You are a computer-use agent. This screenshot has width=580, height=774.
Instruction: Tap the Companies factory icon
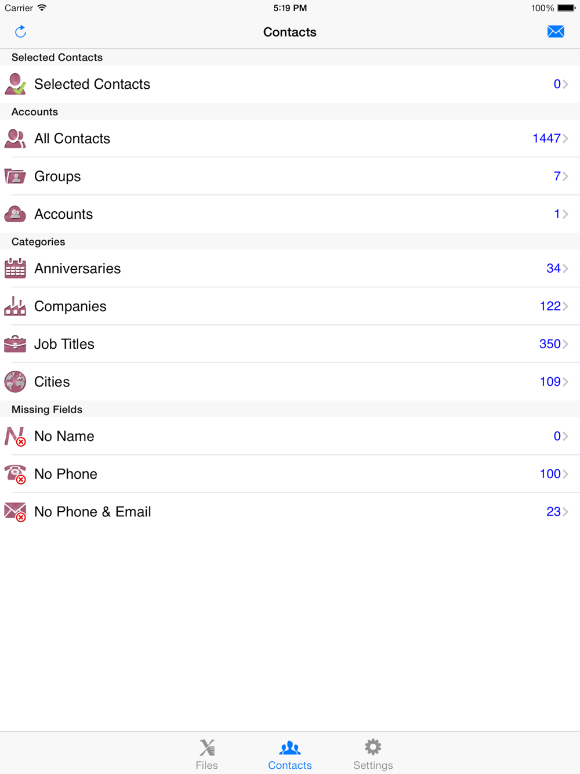point(15,306)
